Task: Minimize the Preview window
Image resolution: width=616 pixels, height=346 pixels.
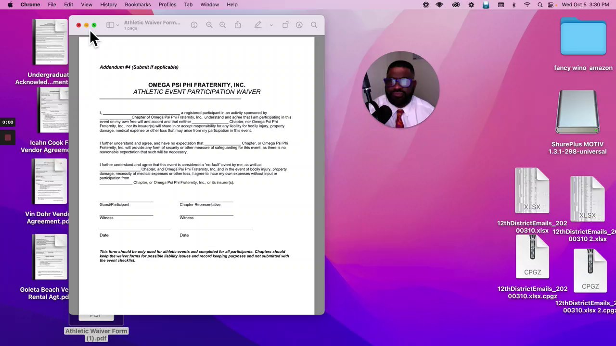Action: pos(86,25)
